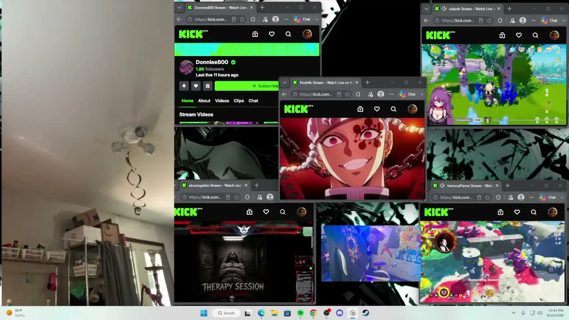The image size is (569, 320).
Task: Expand tab search chevron in DonnieeB00 window
Action: click(x=179, y=8)
